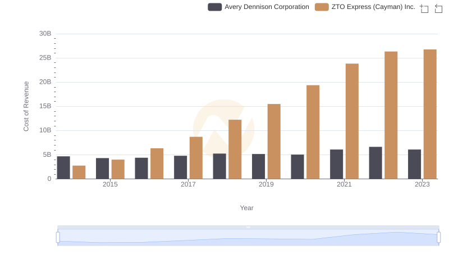Click the 20B y-axis label
Screen dimensions: 449x259
45,82
